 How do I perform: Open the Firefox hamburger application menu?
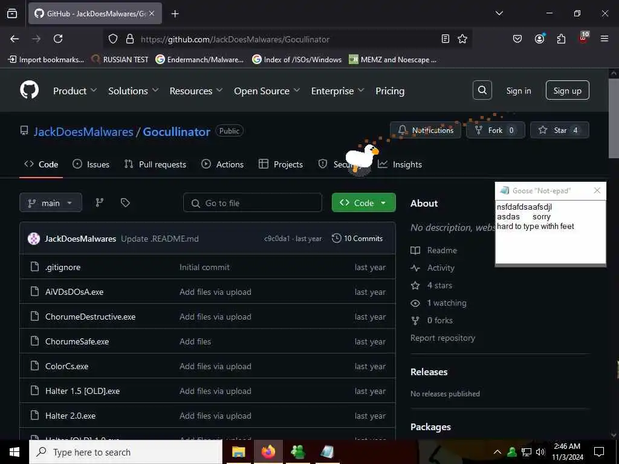click(x=604, y=39)
